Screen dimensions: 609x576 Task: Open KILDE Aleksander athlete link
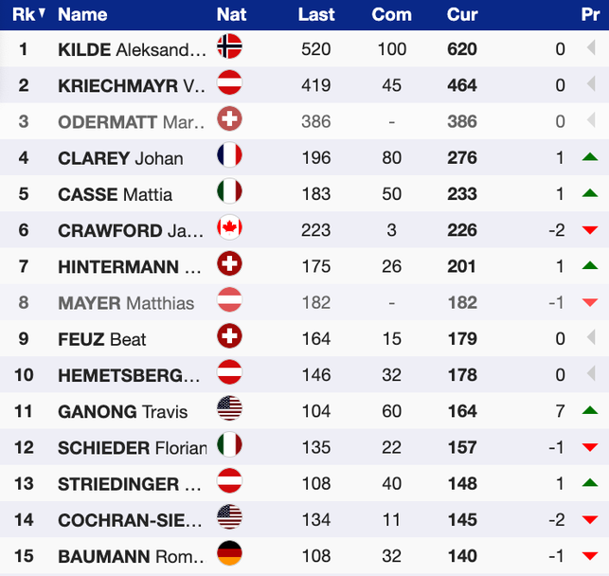[132, 49]
